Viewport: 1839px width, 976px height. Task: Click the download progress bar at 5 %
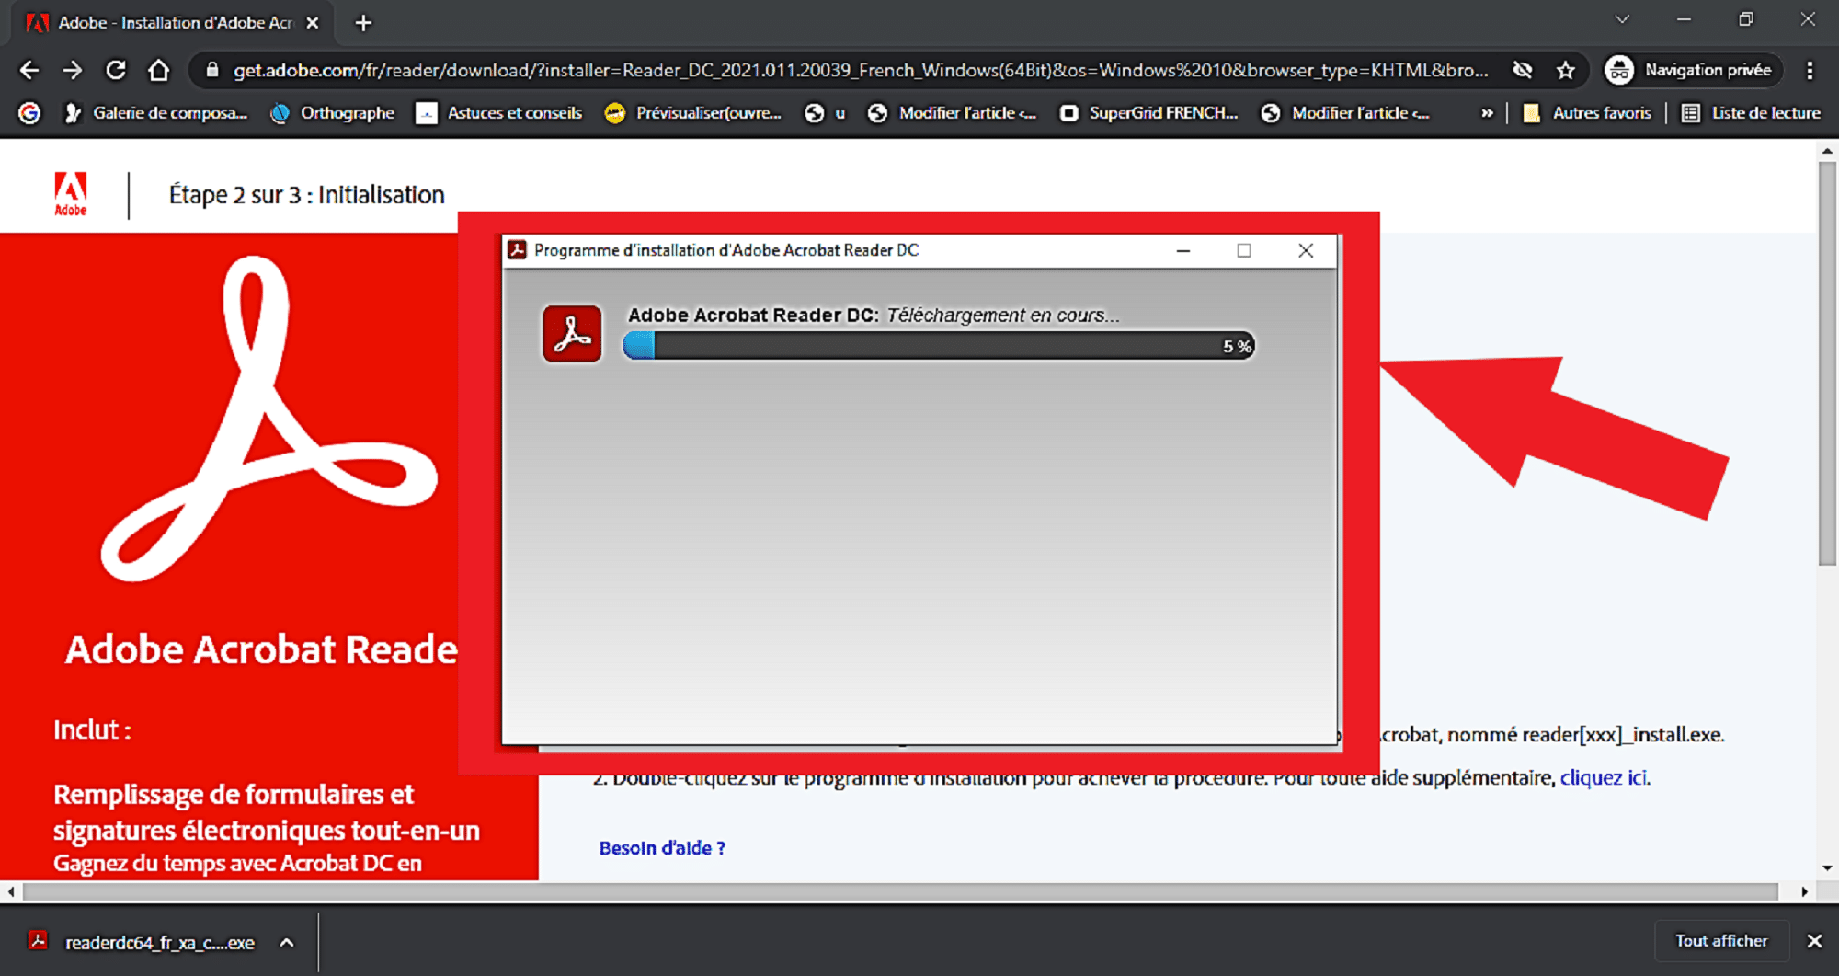pyautogui.click(x=939, y=346)
